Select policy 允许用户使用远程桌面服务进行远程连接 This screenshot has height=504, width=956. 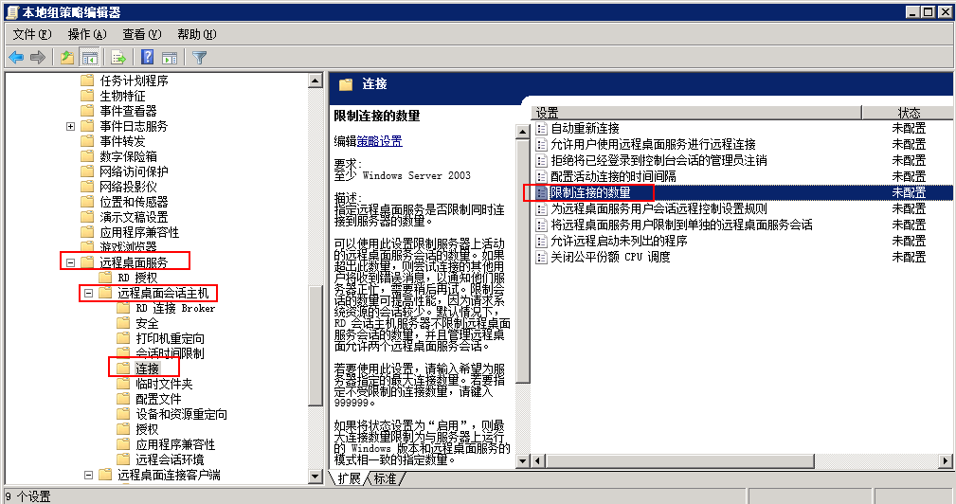click(653, 144)
